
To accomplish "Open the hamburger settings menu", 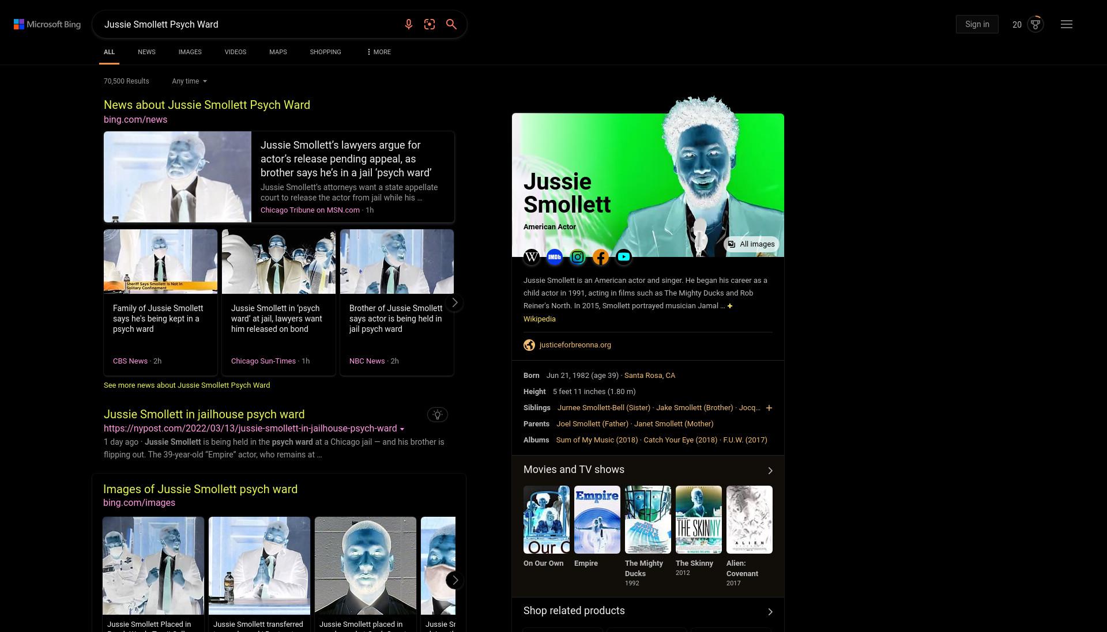I will click(x=1067, y=24).
